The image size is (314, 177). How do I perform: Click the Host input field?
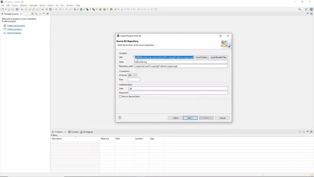pyautogui.click(x=181, y=62)
